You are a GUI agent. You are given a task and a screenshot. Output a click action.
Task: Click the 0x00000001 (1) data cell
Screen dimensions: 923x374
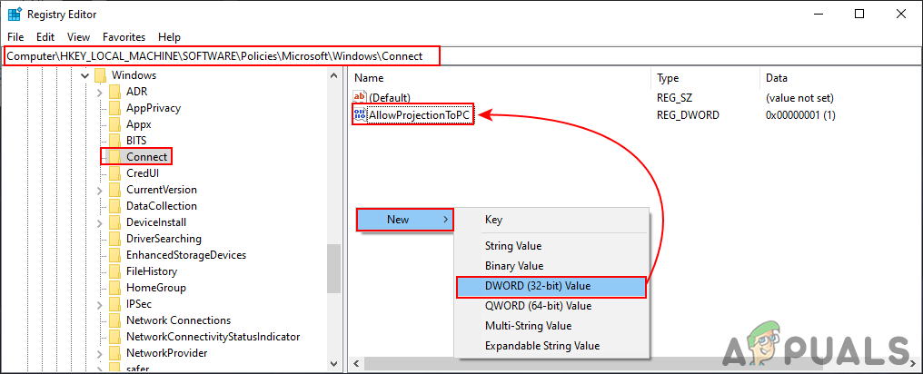point(800,115)
